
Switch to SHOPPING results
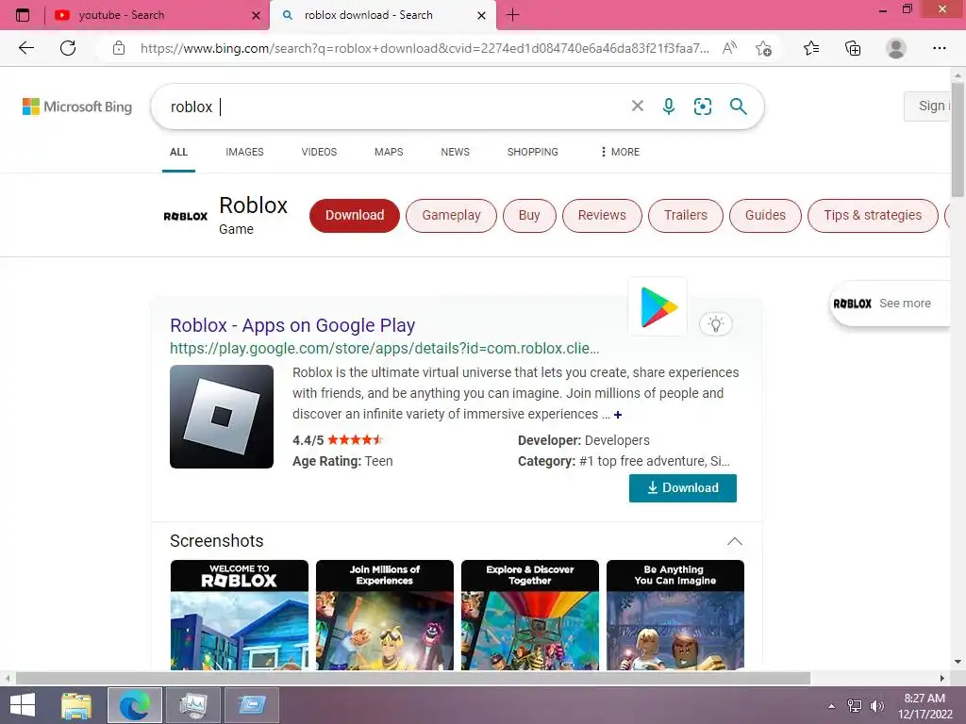(533, 152)
